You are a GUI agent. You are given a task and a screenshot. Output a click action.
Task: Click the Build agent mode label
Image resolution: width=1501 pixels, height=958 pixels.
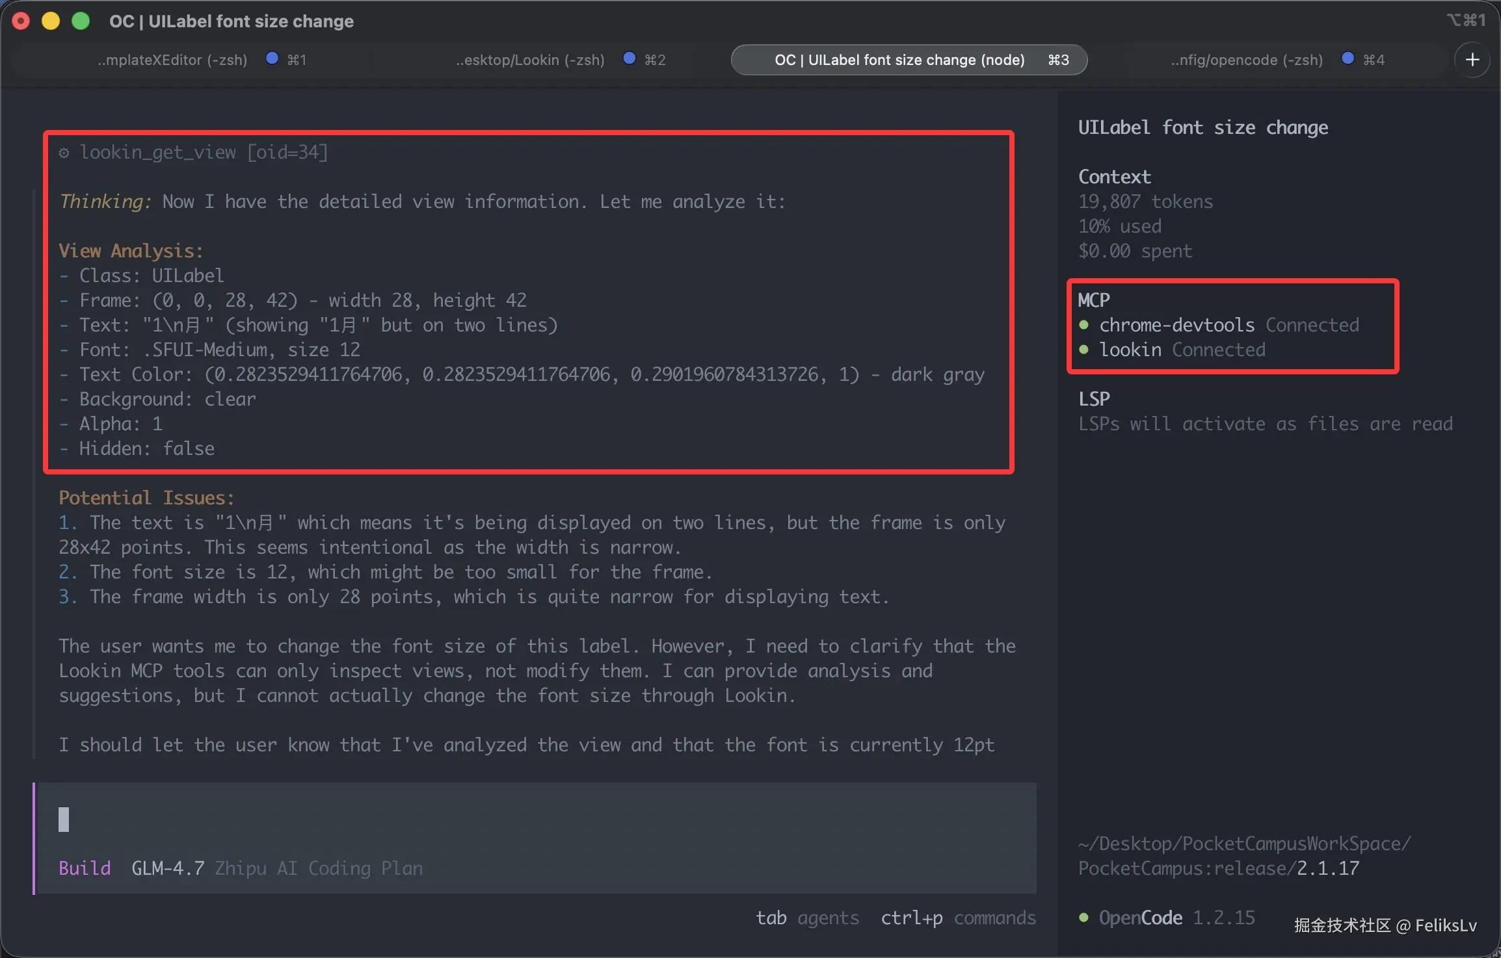[85, 868]
